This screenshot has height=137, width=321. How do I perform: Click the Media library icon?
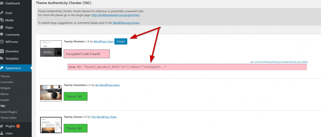point(2,20)
